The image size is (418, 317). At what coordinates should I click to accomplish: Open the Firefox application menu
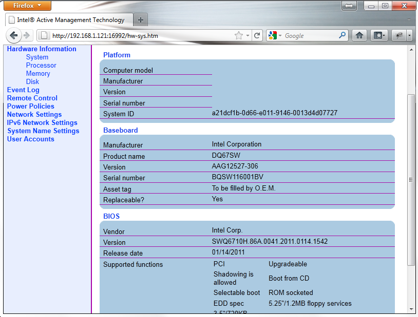coord(27,6)
